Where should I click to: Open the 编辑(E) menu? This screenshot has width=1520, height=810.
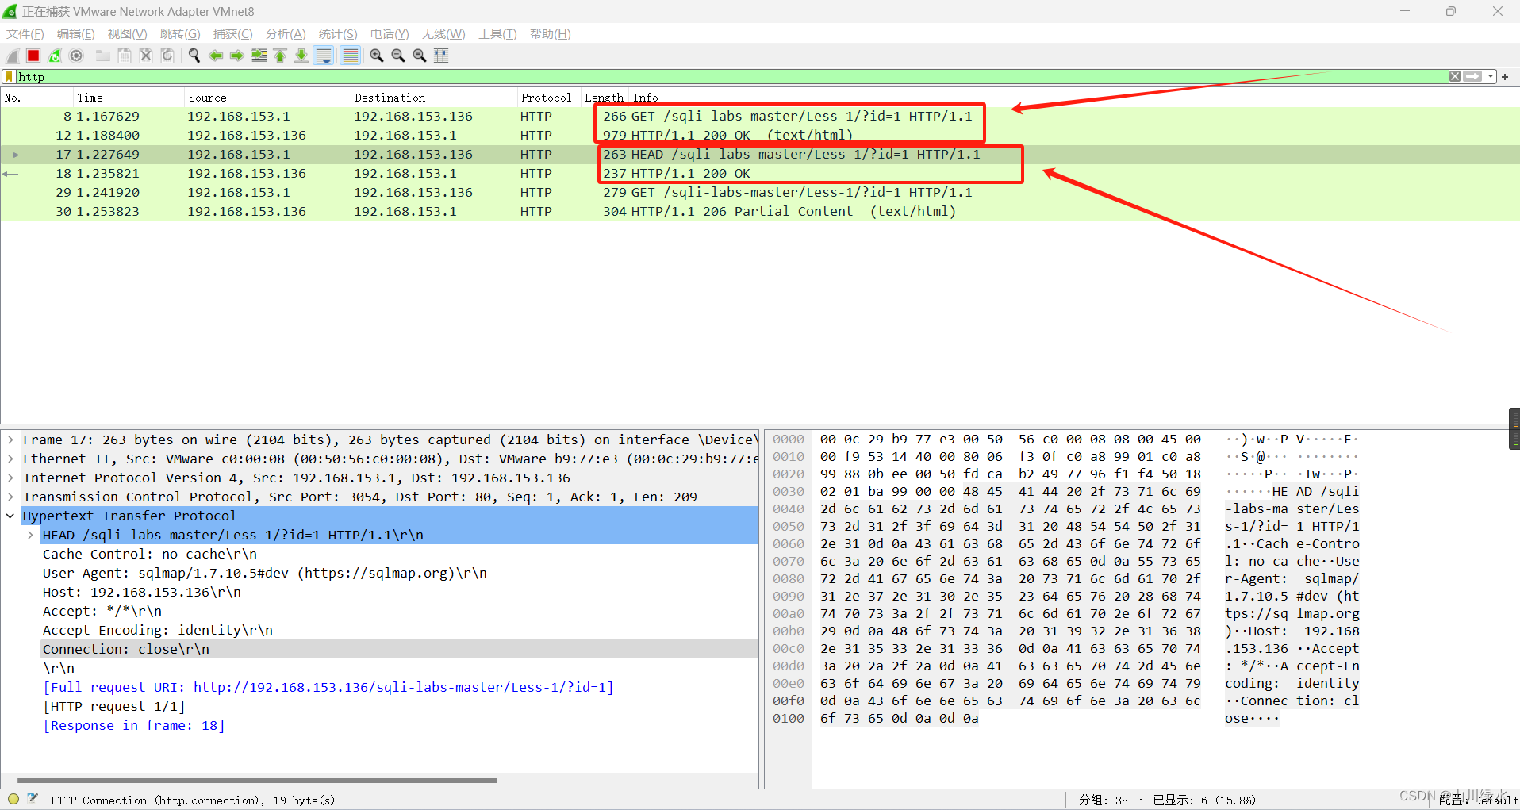click(76, 34)
